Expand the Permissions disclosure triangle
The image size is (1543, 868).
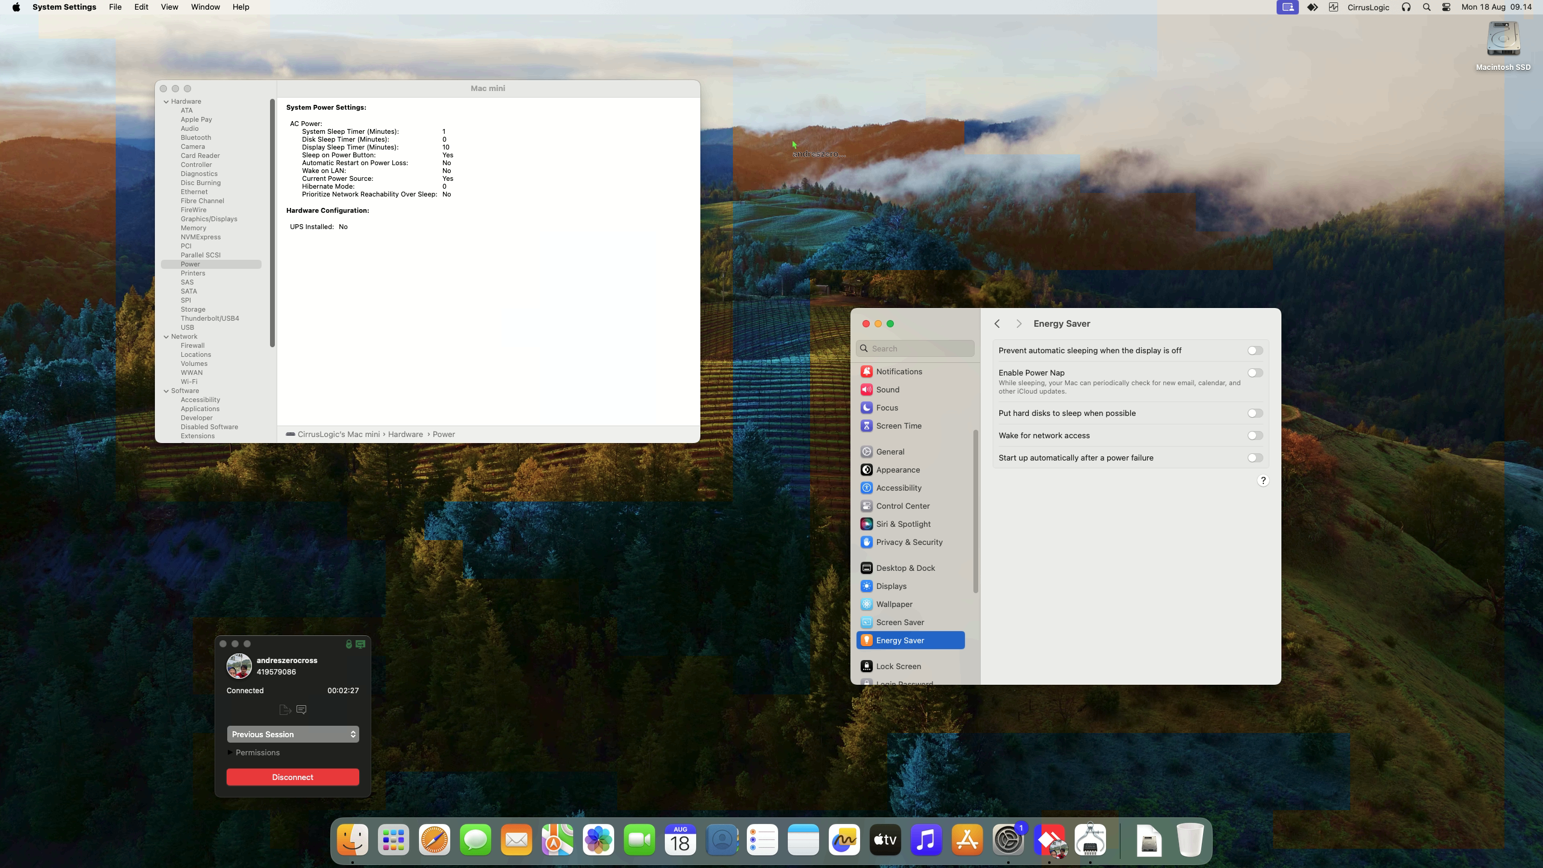[x=230, y=752]
